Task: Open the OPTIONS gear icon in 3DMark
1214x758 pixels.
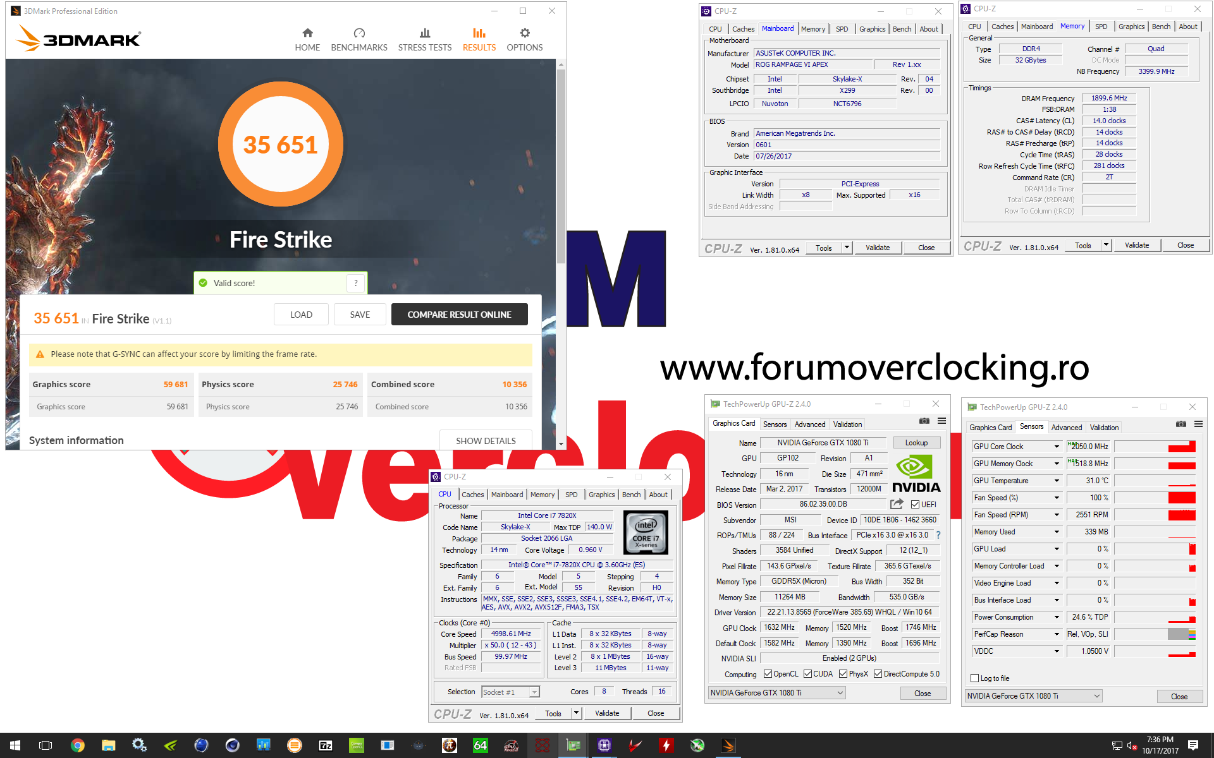Action: (x=525, y=33)
